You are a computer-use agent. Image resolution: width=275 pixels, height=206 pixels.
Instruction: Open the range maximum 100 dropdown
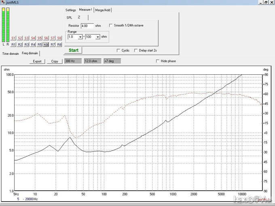tap(97, 37)
